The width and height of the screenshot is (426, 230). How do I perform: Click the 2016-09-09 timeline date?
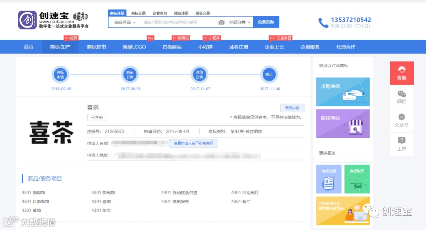tap(61, 89)
